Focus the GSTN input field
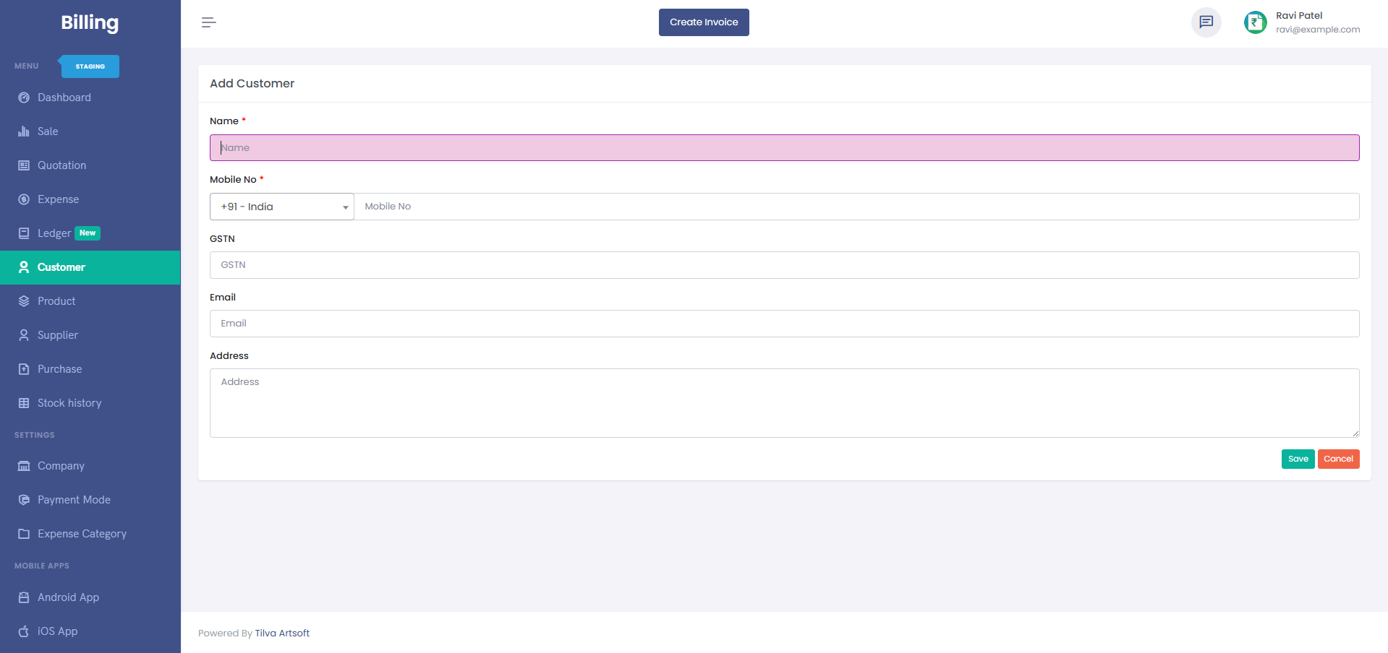The image size is (1388, 653). click(x=784, y=265)
